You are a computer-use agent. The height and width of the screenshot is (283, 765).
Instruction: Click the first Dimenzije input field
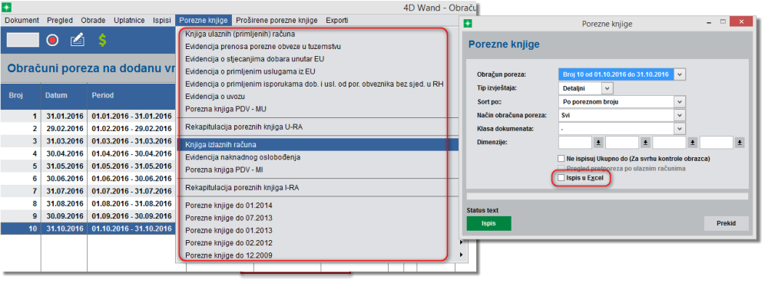point(575,143)
